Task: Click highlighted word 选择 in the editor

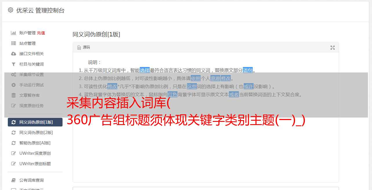Action: 145,70
